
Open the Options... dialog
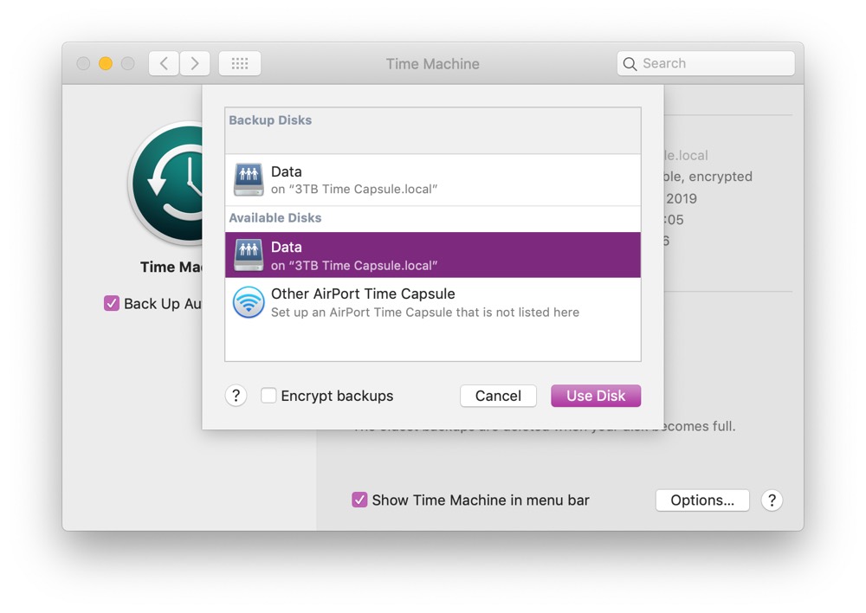click(702, 500)
